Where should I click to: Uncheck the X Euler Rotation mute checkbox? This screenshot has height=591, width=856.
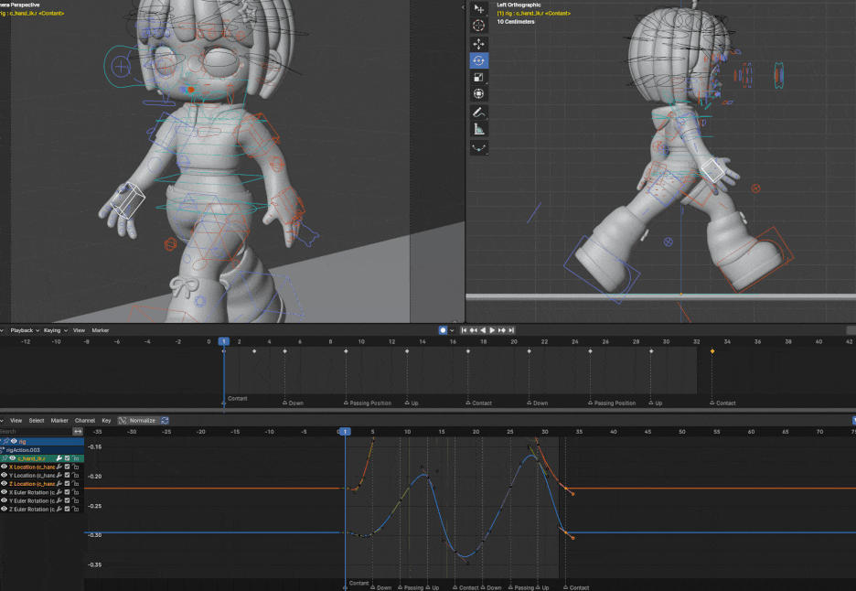pyautogui.click(x=68, y=492)
